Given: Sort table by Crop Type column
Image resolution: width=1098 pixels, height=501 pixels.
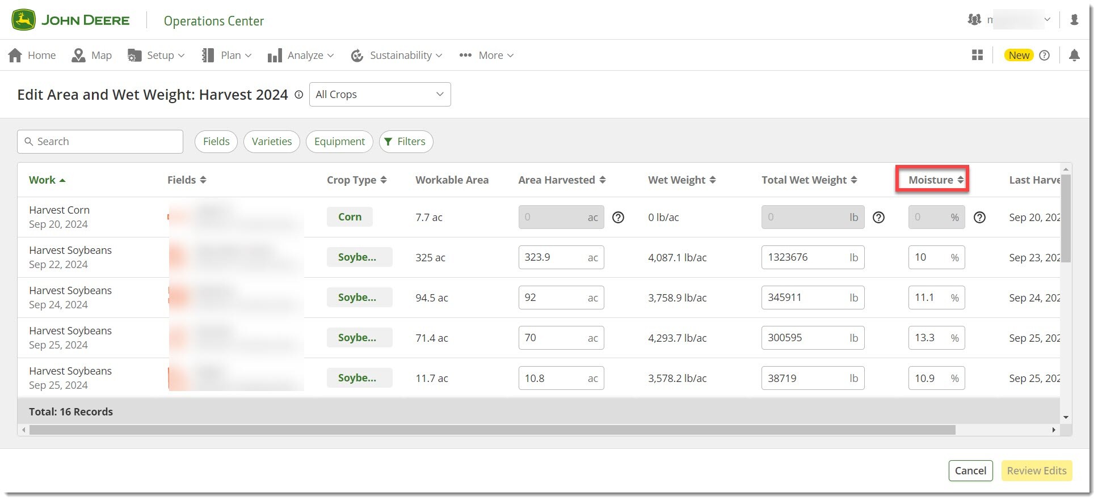Looking at the screenshot, I should coord(356,180).
